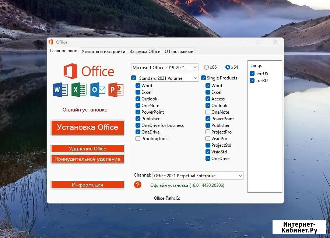This screenshot has height=238, width=330.
Task: Enable the ProjectPro checkbox
Action: tap(208, 132)
